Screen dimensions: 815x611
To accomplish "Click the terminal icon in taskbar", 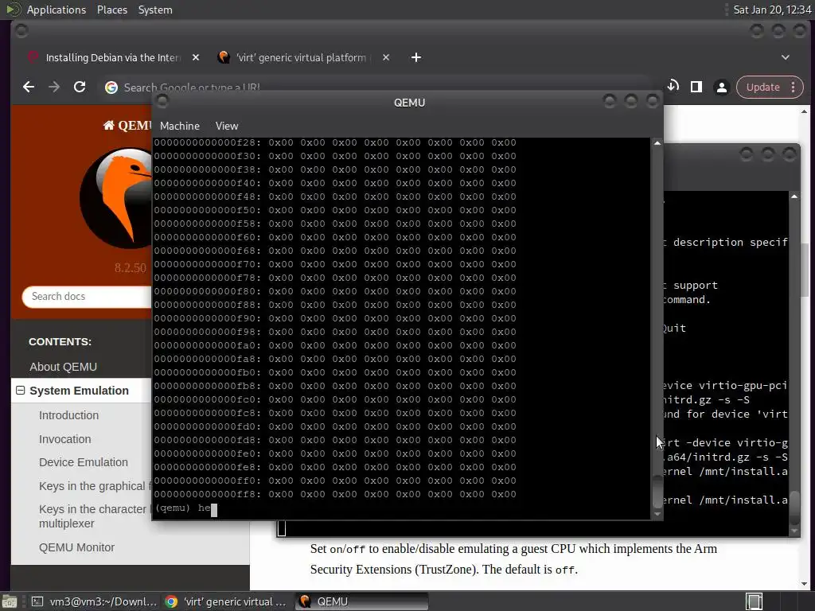I will pos(37,601).
